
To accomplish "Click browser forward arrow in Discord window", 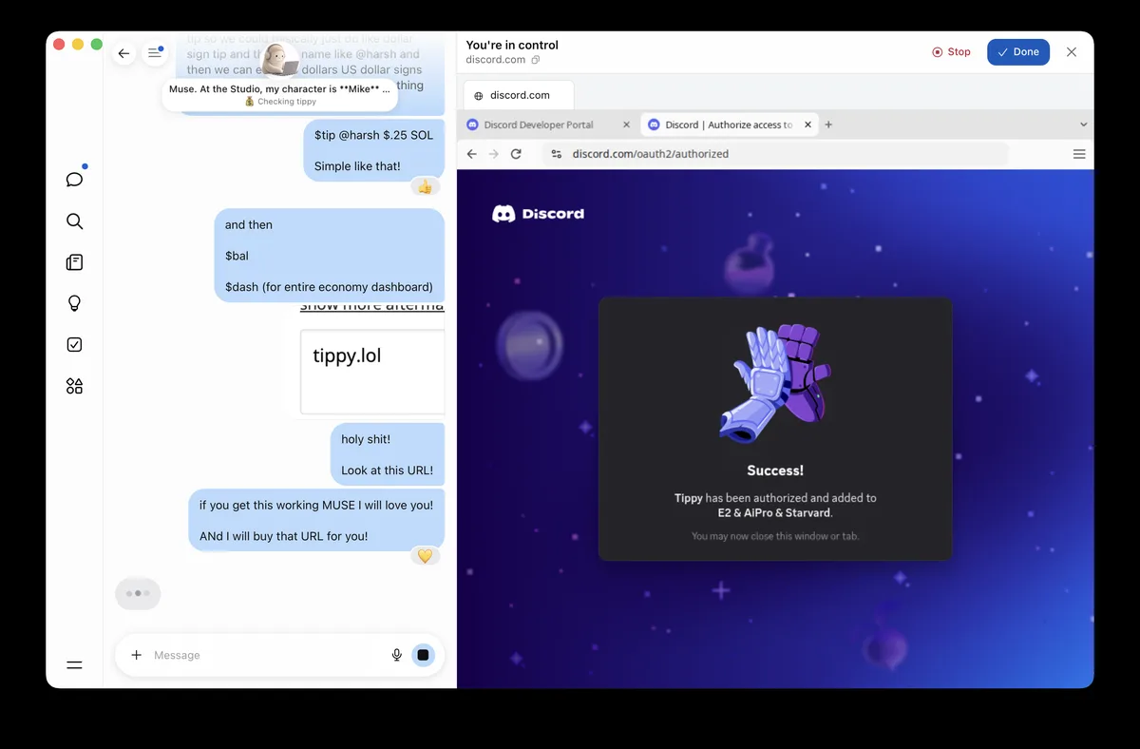I will [494, 154].
